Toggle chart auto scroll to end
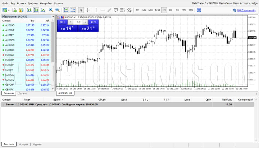This screenshot has height=148, width=259. pyautogui.click(x=66, y=10)
